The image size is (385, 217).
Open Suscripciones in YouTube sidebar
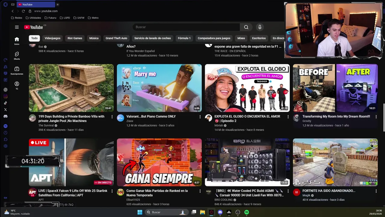17,71
